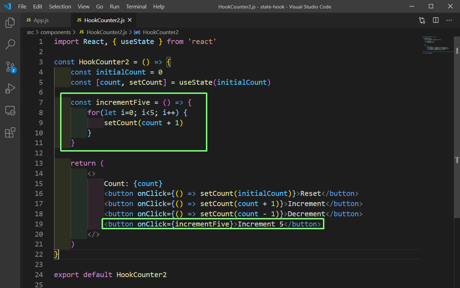
Task: Click line number 7 in the gutter
Action: (x=41, y=102)
